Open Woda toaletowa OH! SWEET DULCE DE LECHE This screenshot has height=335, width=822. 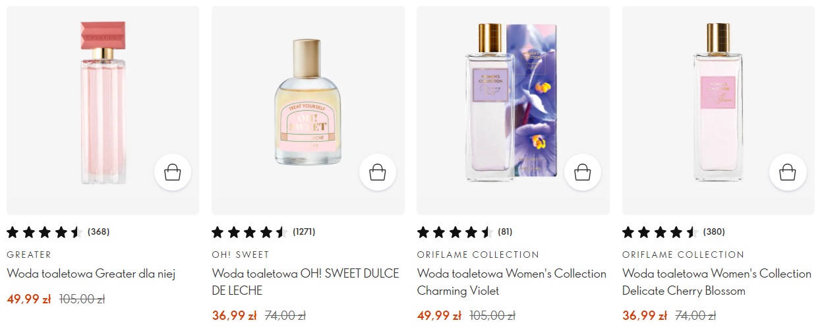(x=305, y=282)
